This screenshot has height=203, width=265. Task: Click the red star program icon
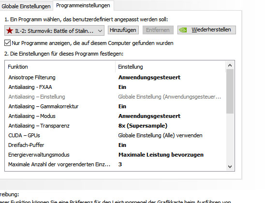10,31
